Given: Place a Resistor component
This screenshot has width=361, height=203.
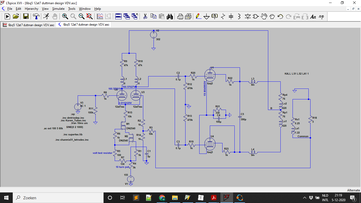Looking at the screenshot, I should click(x=223, y=16).
